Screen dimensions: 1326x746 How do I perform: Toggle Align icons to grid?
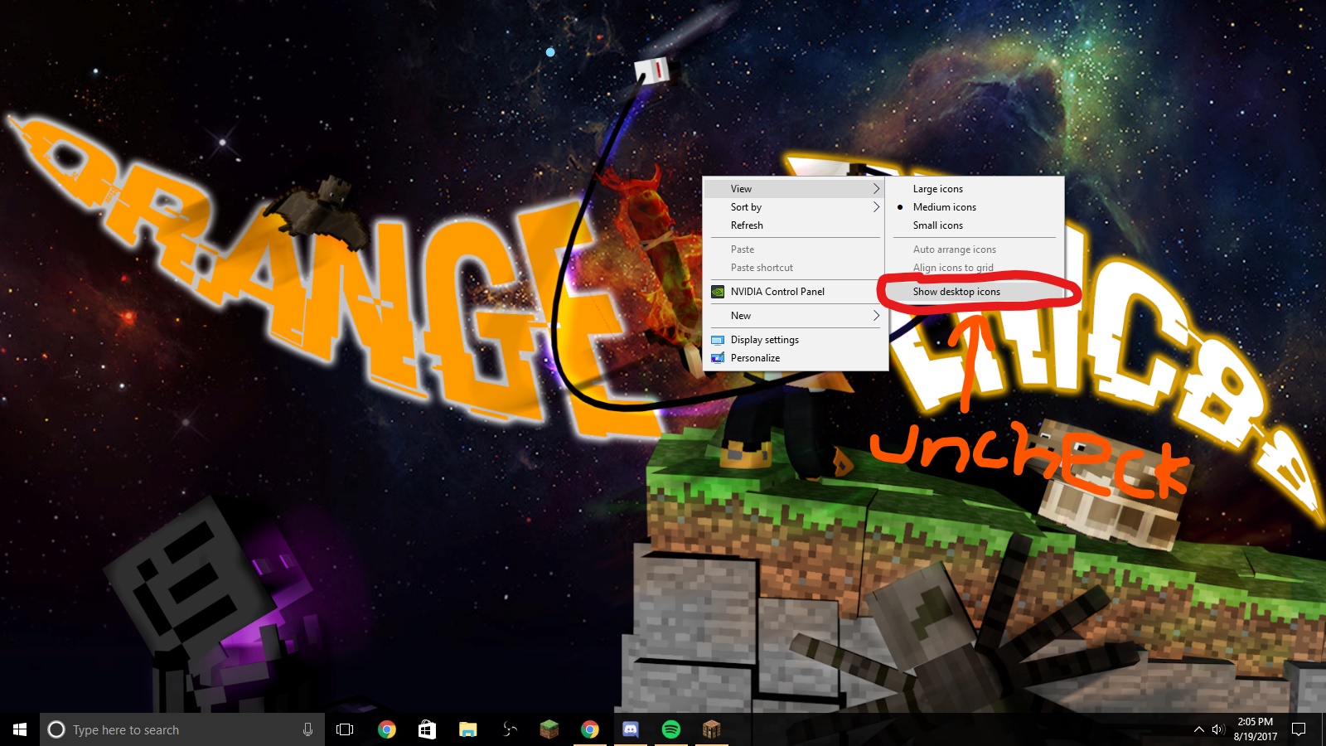[975, 268]
